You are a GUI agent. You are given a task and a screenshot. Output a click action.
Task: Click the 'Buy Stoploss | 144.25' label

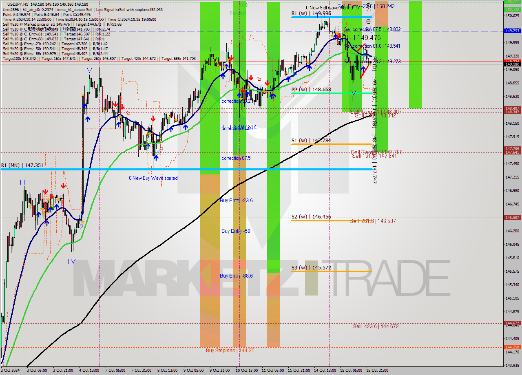point(230,350)
